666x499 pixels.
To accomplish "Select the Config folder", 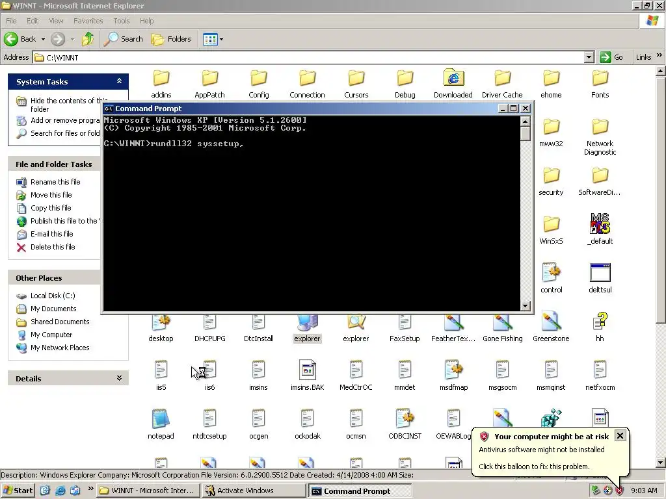I will coord(259,84).
